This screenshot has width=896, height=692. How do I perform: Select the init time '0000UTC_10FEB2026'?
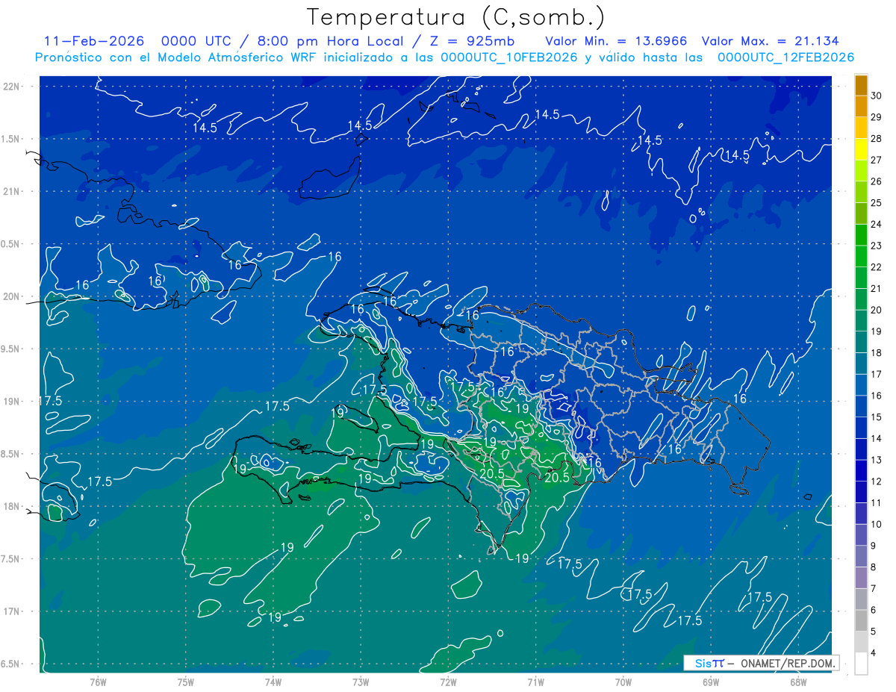click(x=509, y=57)
